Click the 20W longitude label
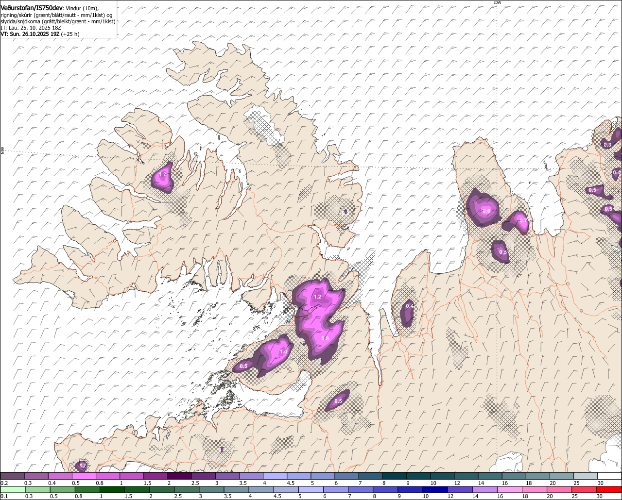 tap(497, 2)
